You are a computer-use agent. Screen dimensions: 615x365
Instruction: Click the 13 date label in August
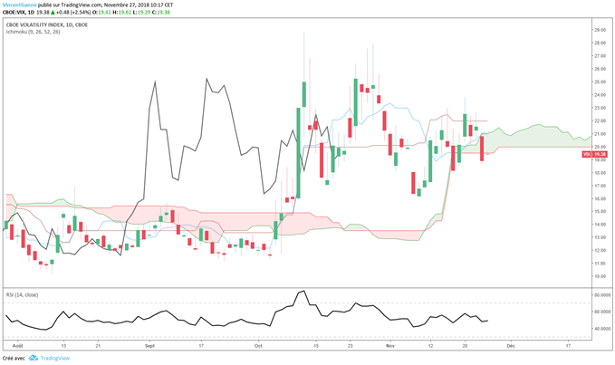tap(63, 346)
